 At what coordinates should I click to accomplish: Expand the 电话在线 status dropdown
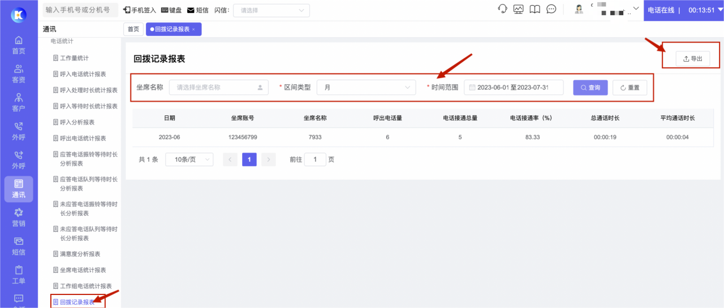[664, 10]
